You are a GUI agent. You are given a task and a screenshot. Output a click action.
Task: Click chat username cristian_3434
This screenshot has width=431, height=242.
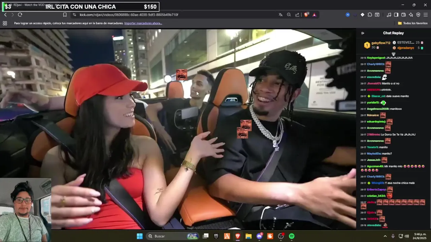[x=376, y=196]
